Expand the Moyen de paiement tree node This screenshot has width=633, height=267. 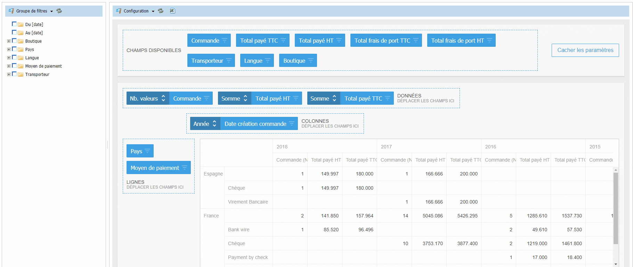[x=9, y=66]
